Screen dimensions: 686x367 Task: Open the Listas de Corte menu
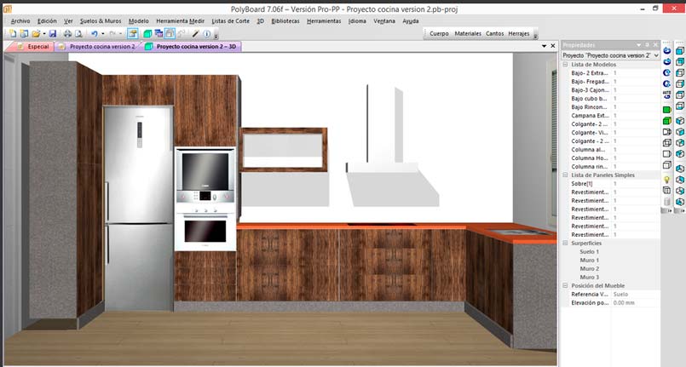point(231,20)
